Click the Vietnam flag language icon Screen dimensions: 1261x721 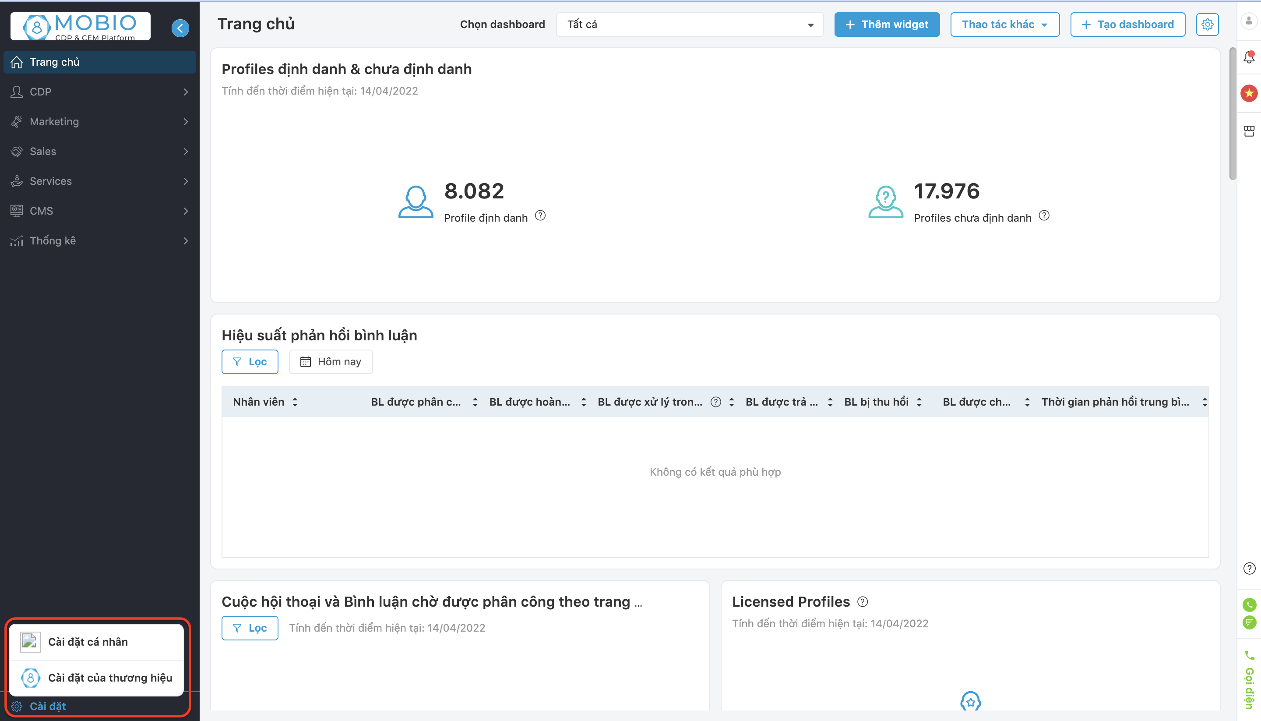pos(1249,93)
